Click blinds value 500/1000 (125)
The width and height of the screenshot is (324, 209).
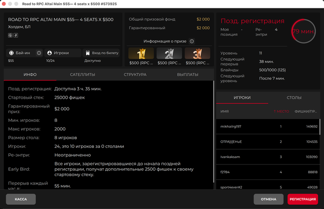[272, 70]
